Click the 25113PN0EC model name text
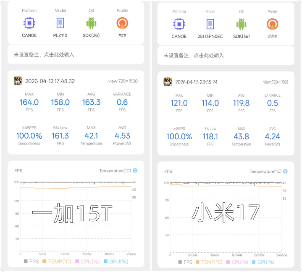Viewport: 302px width, 272px height. point(210,37)
